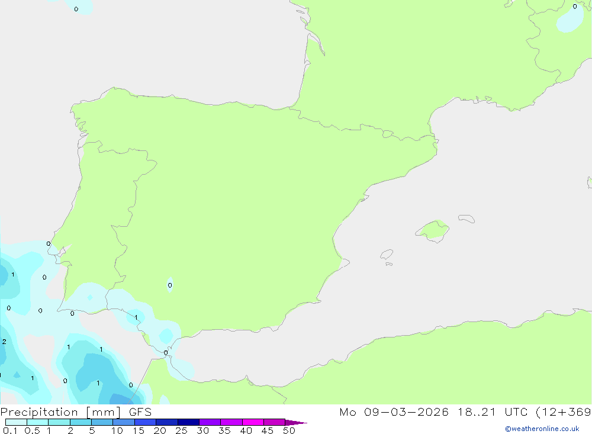Screen dimensions: 592x434
Task: Click the 0.5–1 mm legend color swatch
Action: tap(38, 422)
